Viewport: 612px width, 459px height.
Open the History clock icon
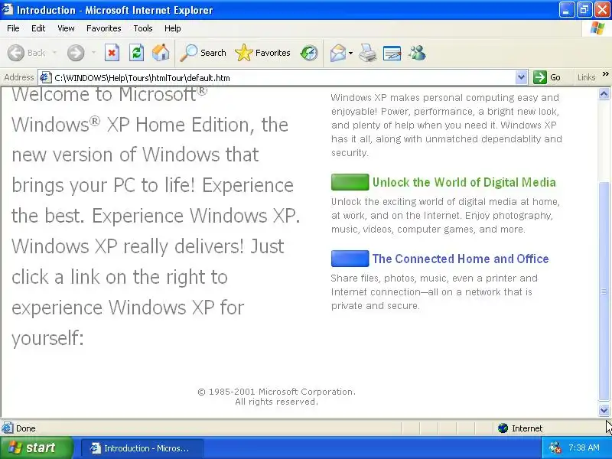point(309,53)
